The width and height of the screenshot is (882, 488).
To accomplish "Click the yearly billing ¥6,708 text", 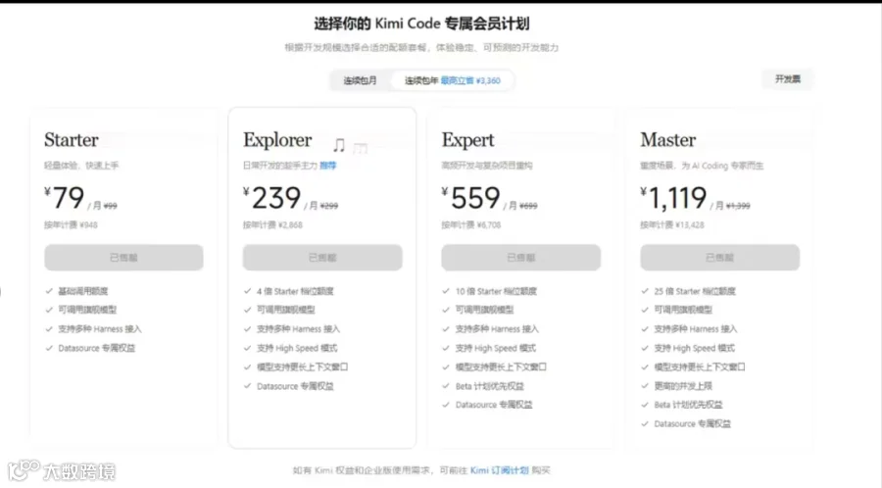I will 471,224.
